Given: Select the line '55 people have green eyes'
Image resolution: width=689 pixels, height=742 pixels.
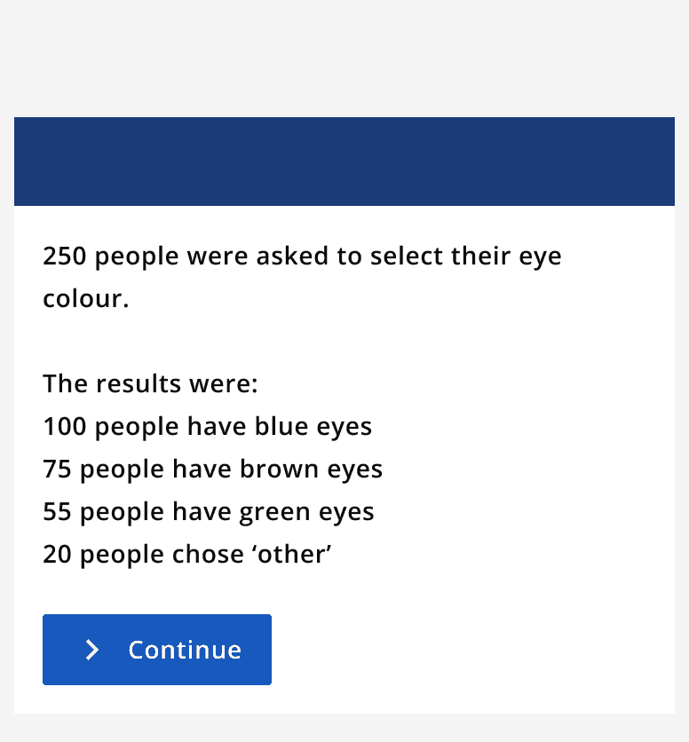Looking at the screenshot, I should click(x=209, y=511).
